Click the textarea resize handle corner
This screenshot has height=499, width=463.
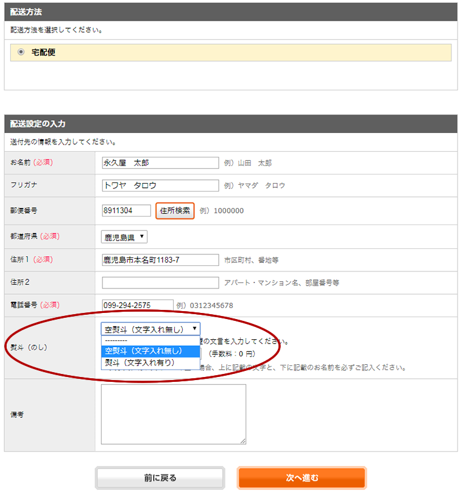pyautogui.click(x=243, y=441)
